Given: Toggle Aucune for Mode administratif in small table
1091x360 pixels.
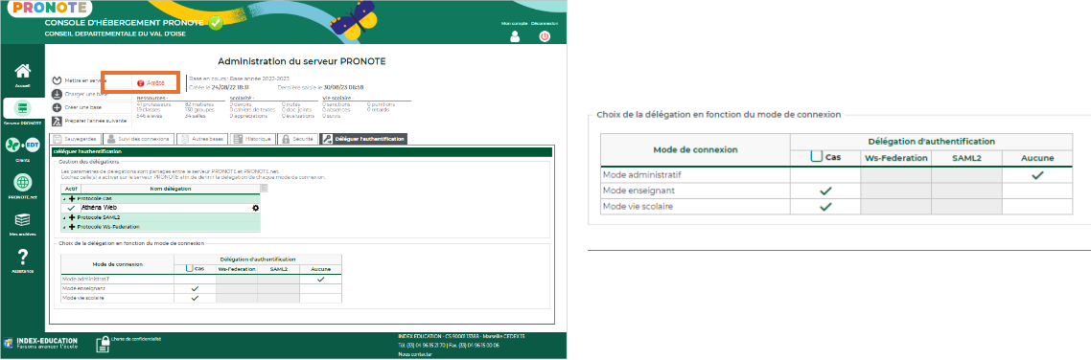Looking at the screenshot, I should 320,279.
